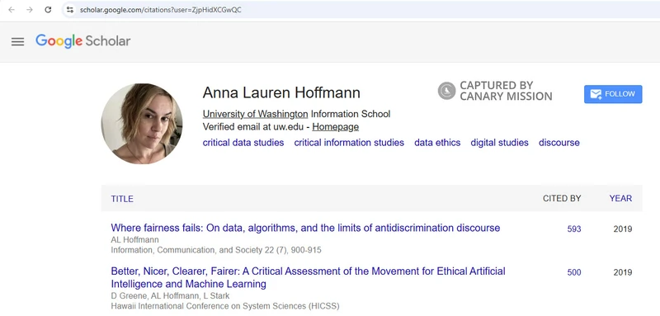Screen dimensions: 660x316
Task: Click 'Hawaii International Conference on System Sciences (HICSS)'
Action: 225,306
